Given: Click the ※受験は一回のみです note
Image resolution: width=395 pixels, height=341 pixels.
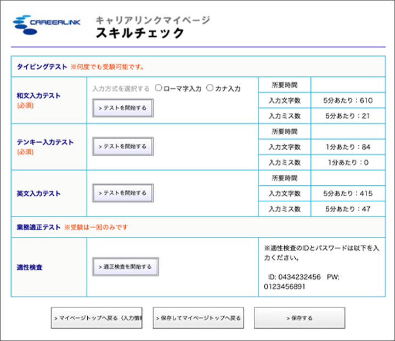Looking at the screenshot, I should 95,228.
